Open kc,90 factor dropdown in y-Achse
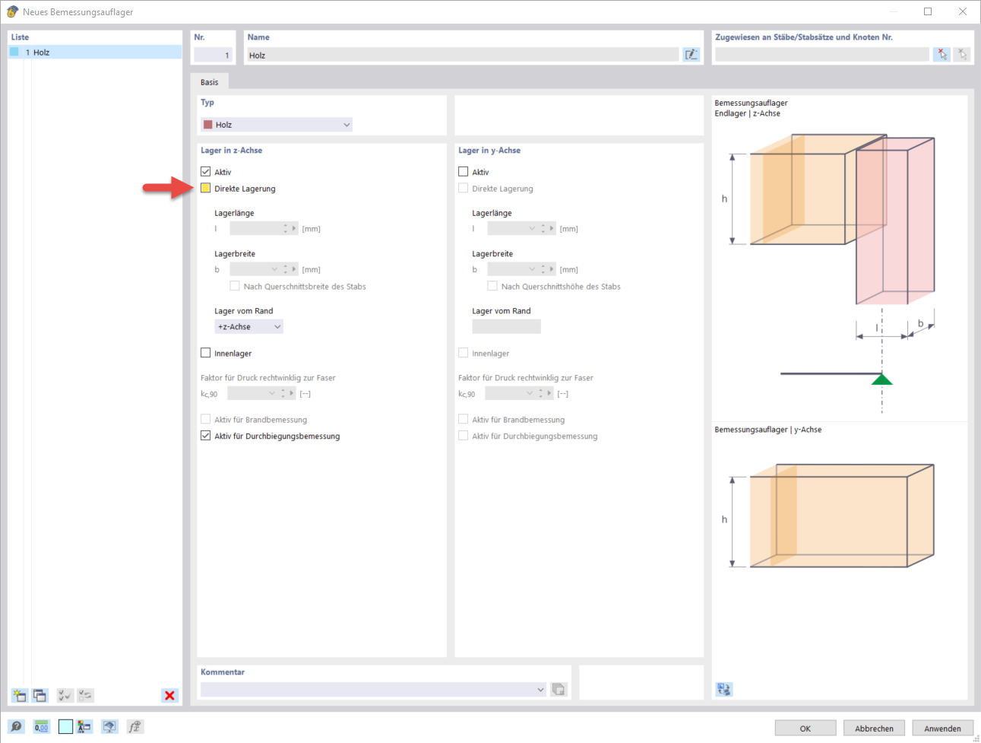Screen dimensions: 981x743 pyautogui.click(x=530, y=393)
